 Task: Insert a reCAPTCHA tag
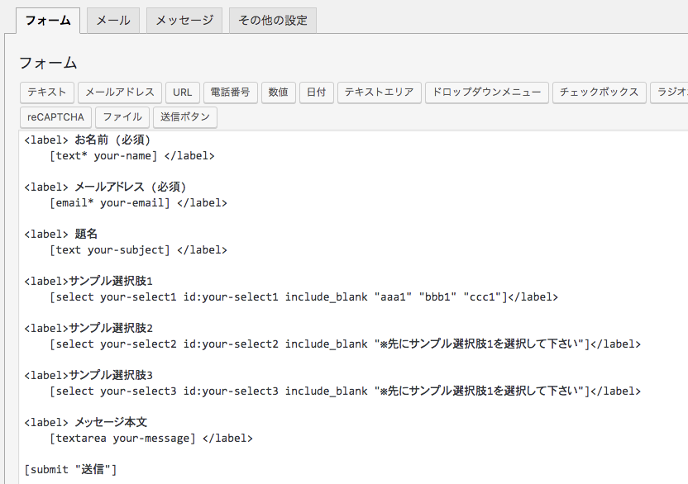[55, 117]
